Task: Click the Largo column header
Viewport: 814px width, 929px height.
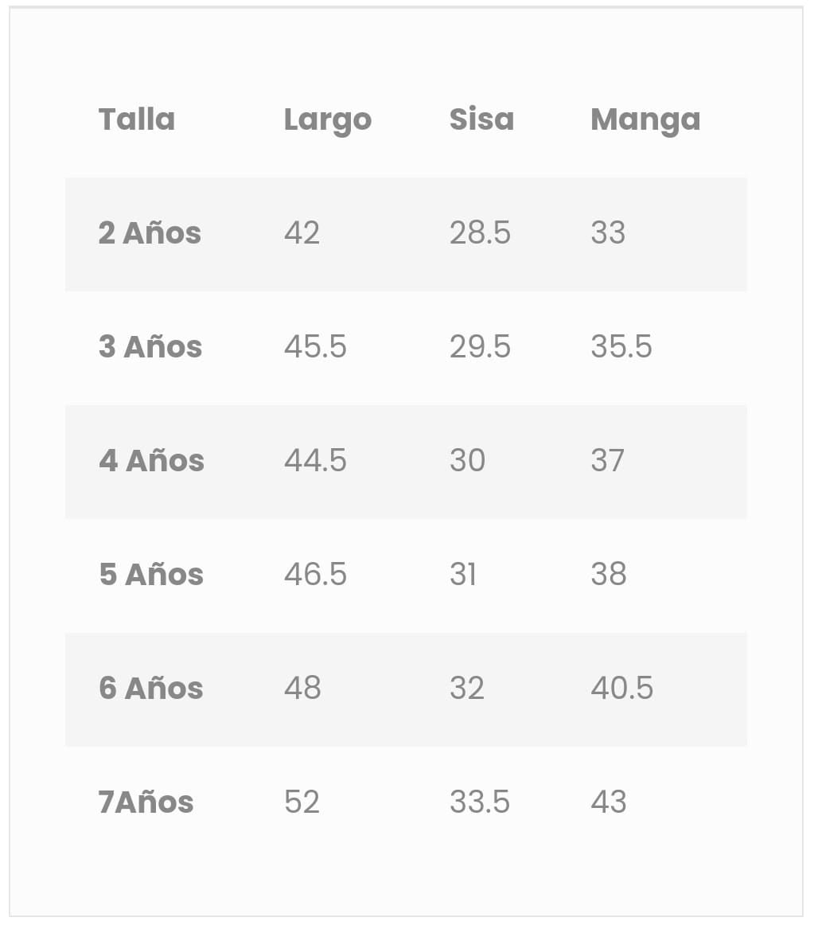Action: 328,119
